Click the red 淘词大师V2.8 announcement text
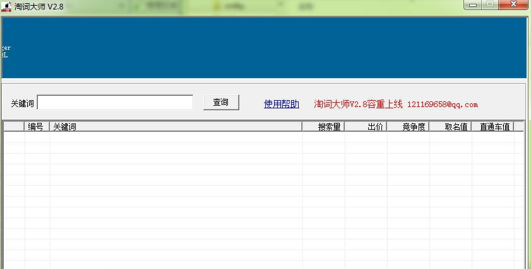The image size is (531, 269). [358, 104]
